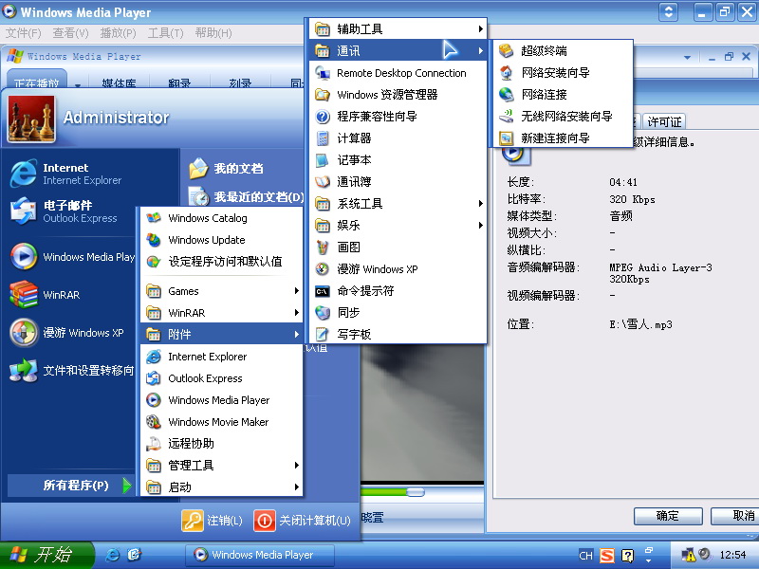This screenshot has width=759, height=569.
Task: Open dropdown arrow beside 正在播放 tab
Action: click(78, 84)
